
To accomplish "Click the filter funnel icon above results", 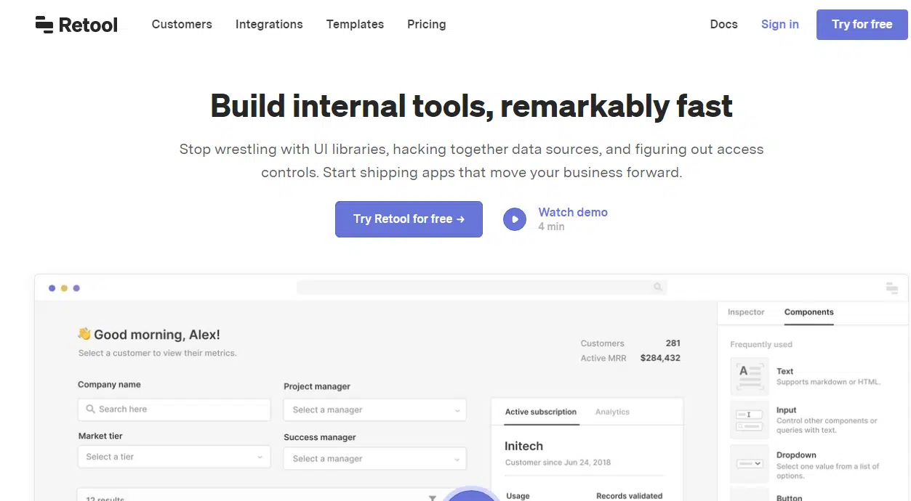I will click(x=433, y=497).
